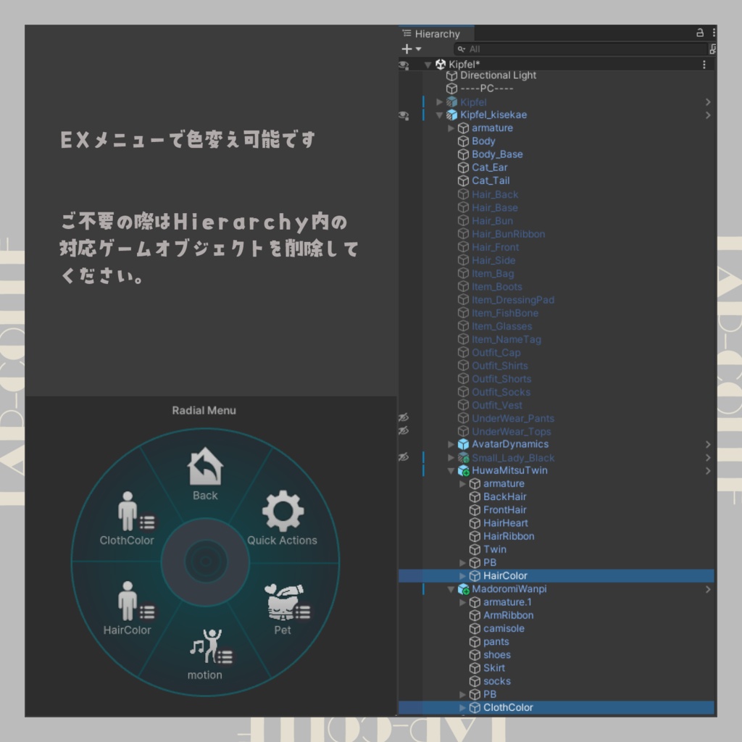Select the Outfit_Vest row
742x742 pixels.
[556, 405]
